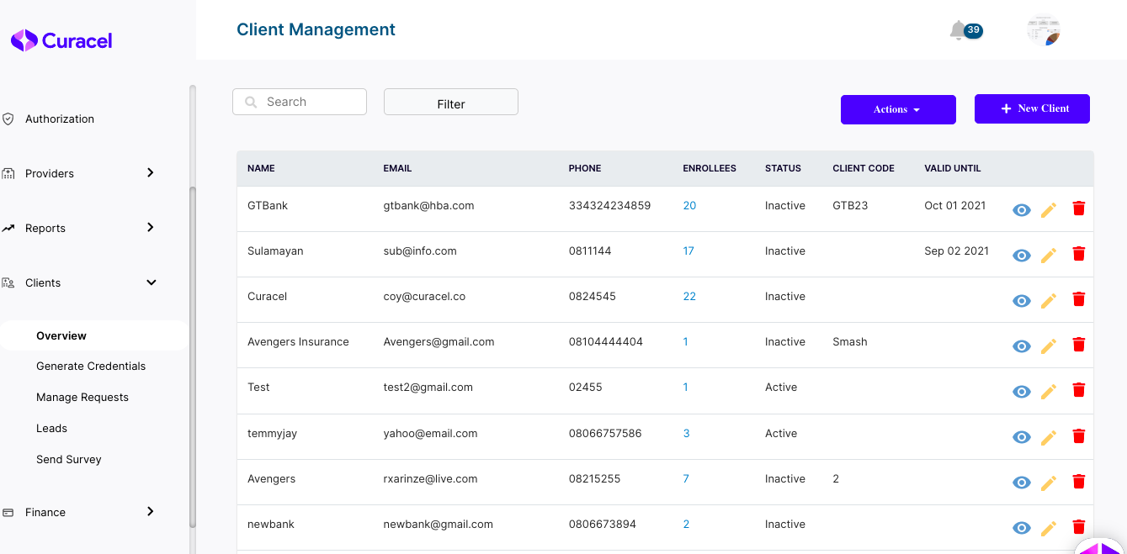Delete GTBank client with trash icon
Image resolution: width=1127 pixels, height=554 pixels.
(1079, 208)
